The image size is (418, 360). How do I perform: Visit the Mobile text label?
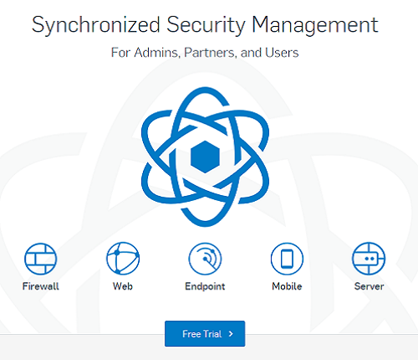[287, 286]
